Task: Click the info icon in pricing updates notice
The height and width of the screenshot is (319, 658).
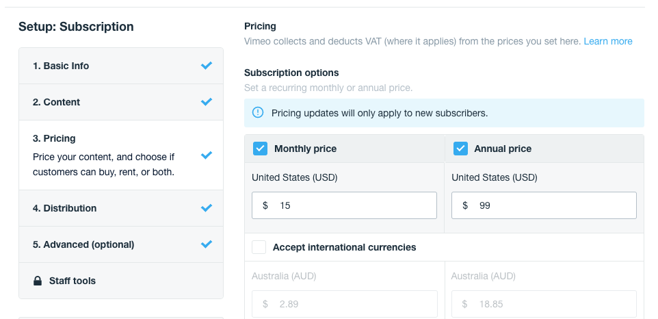Action: pyautogui.click(x=258, y=113)
